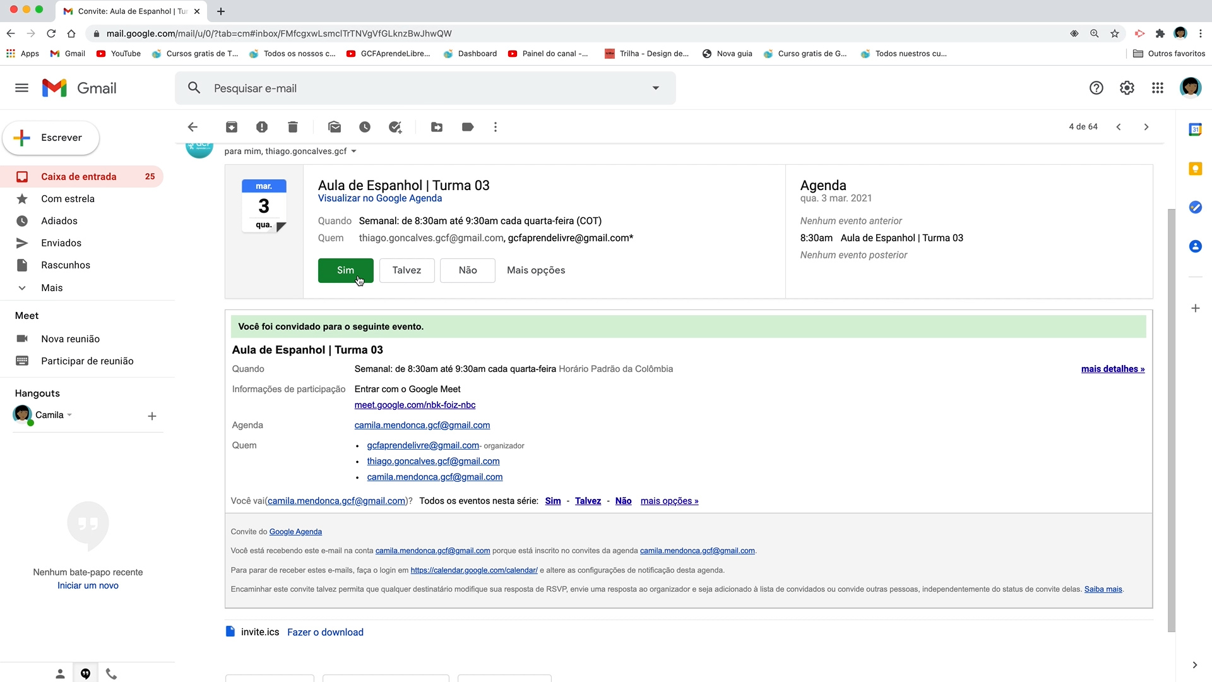Click Iniciar um novo chat link
This screenshot has width=1212, height=682.
pyautogui.click(x=88, y=585)
